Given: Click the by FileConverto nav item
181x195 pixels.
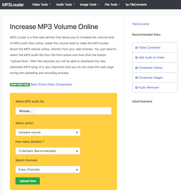Looking at the screenshot, I should click(136, 5).
